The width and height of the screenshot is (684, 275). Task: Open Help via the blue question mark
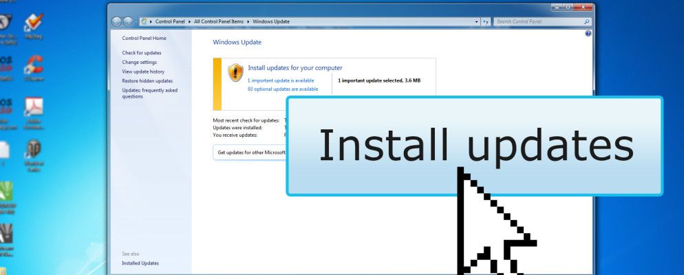(x=588, y=33)
